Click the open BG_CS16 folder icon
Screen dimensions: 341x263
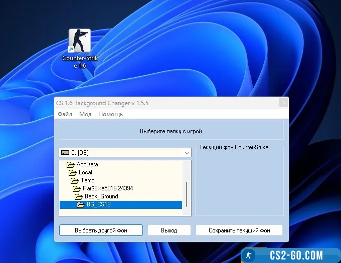[81, 204]
